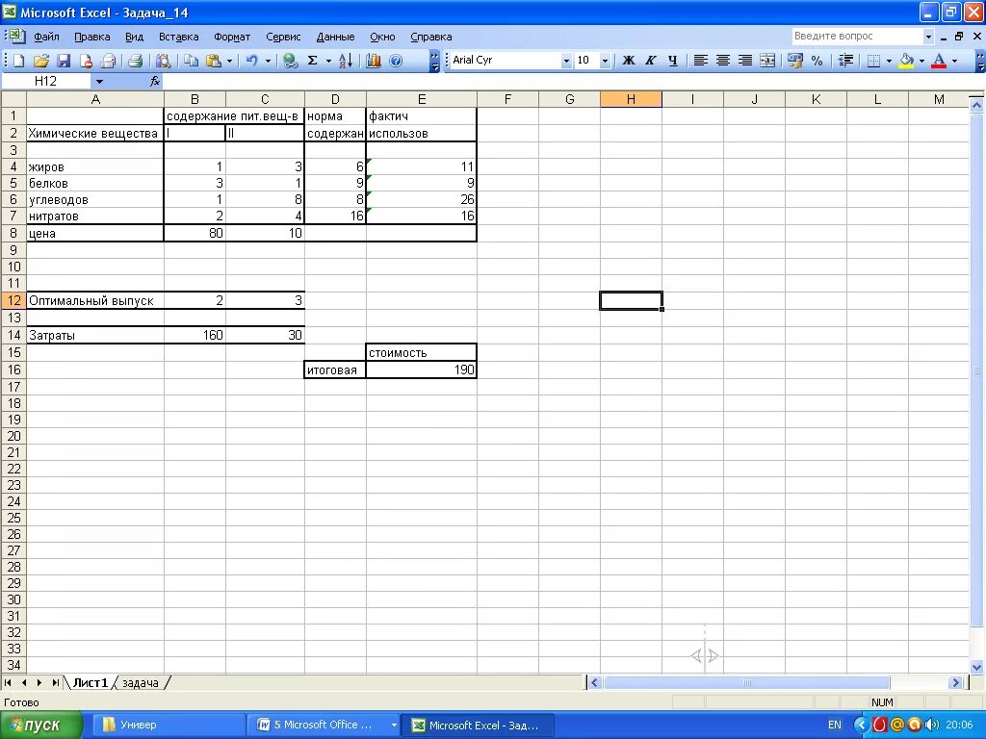Image resolution: width=986 pixels, height=739 pixels.
Task: Click the Name Box showing H12
Action: tap(46, 81)
